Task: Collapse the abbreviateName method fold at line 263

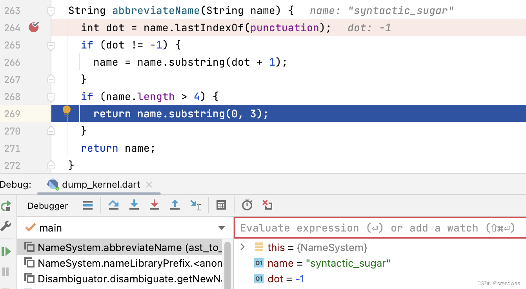Action: click(x=51, y=11)
